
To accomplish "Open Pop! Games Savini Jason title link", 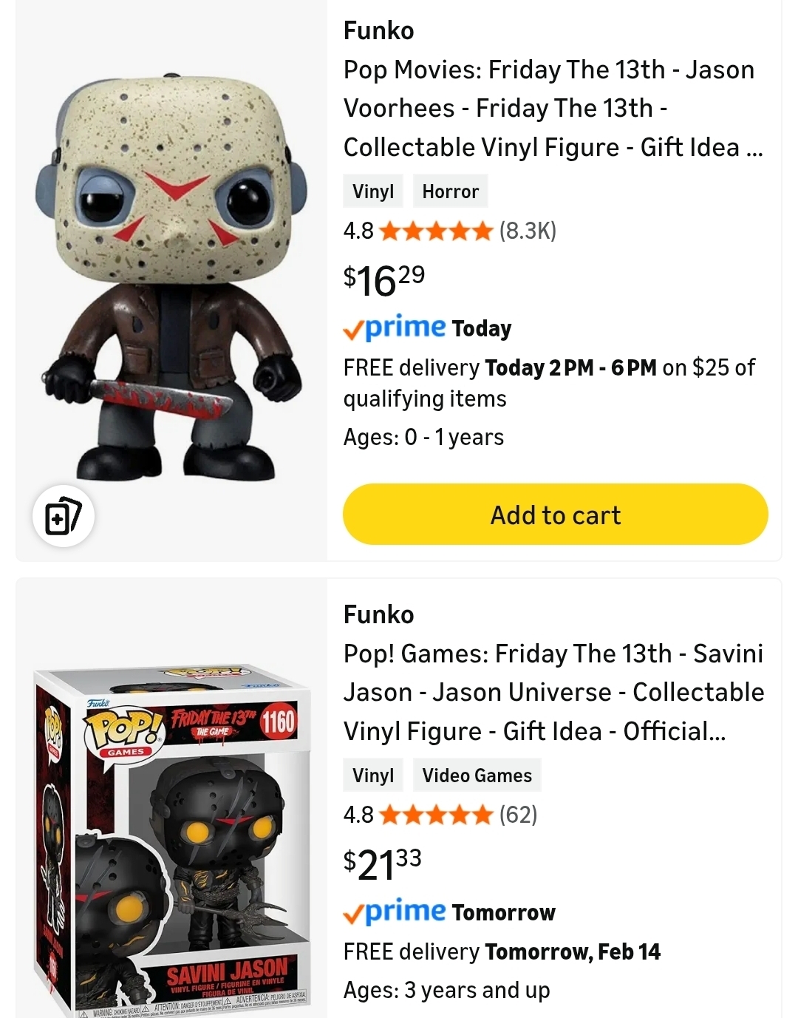I will [x=553, y=692].
